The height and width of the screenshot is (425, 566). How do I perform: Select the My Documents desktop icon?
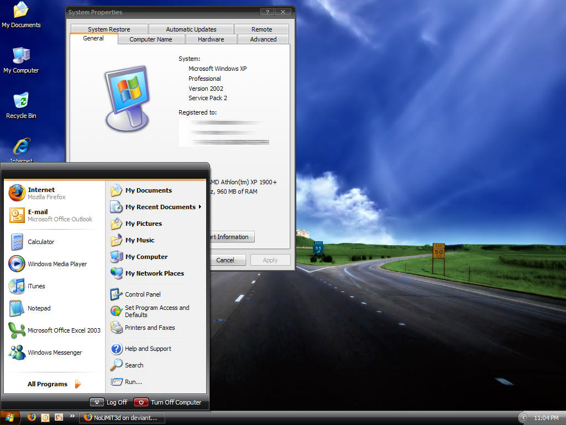tap(22, 15)
